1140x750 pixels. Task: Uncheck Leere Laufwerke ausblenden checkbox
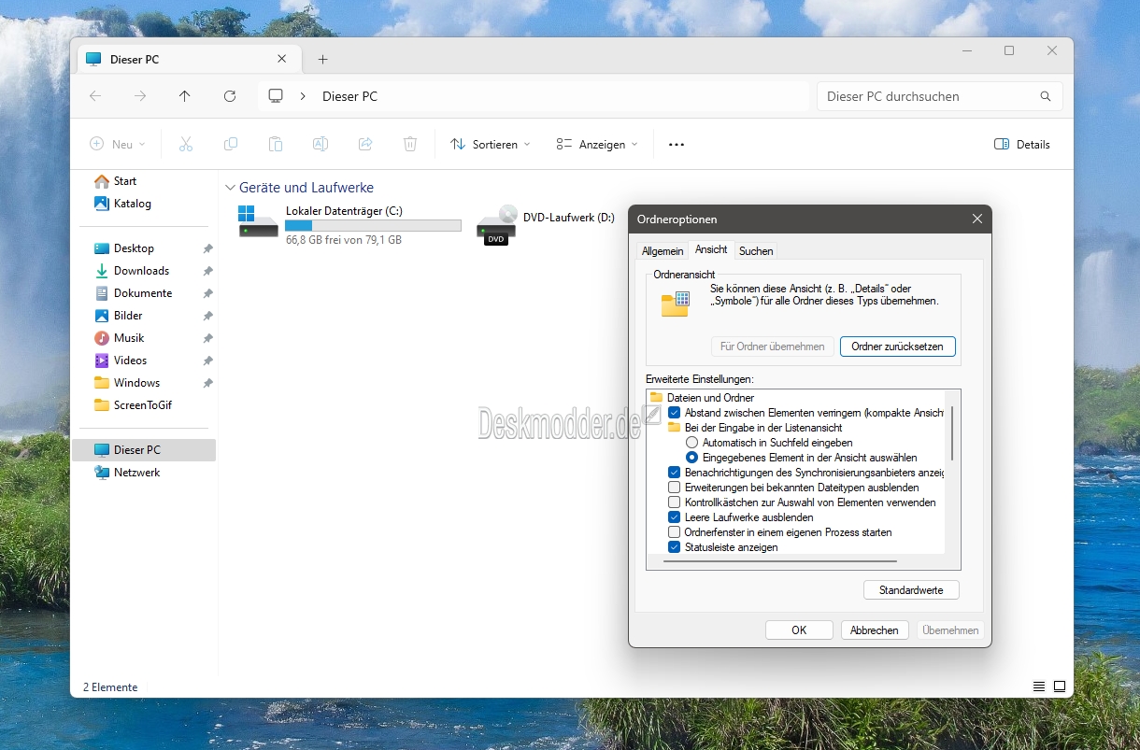click(675, 517)
